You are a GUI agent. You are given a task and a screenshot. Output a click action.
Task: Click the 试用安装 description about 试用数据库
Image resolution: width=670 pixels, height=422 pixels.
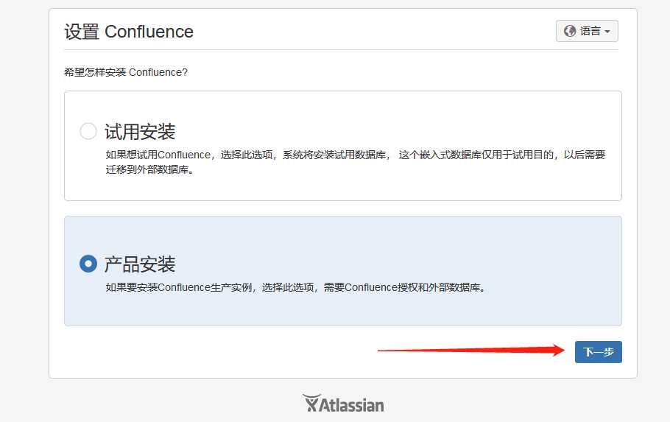pyautogui.click(x=356, y=162)
